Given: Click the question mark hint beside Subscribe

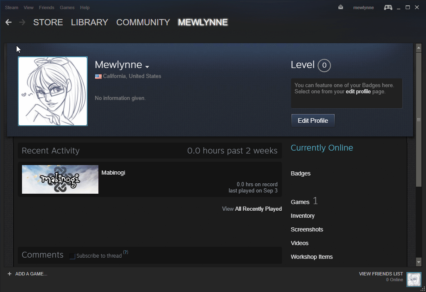Looking at the screenshot, I should click(125, 252).
